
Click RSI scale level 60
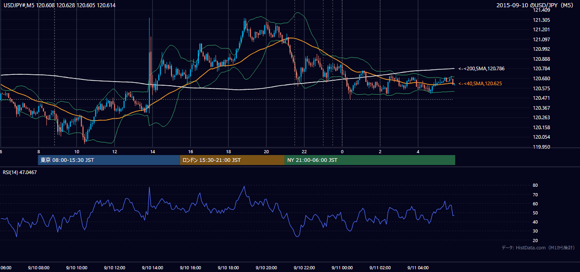[536, 204]
